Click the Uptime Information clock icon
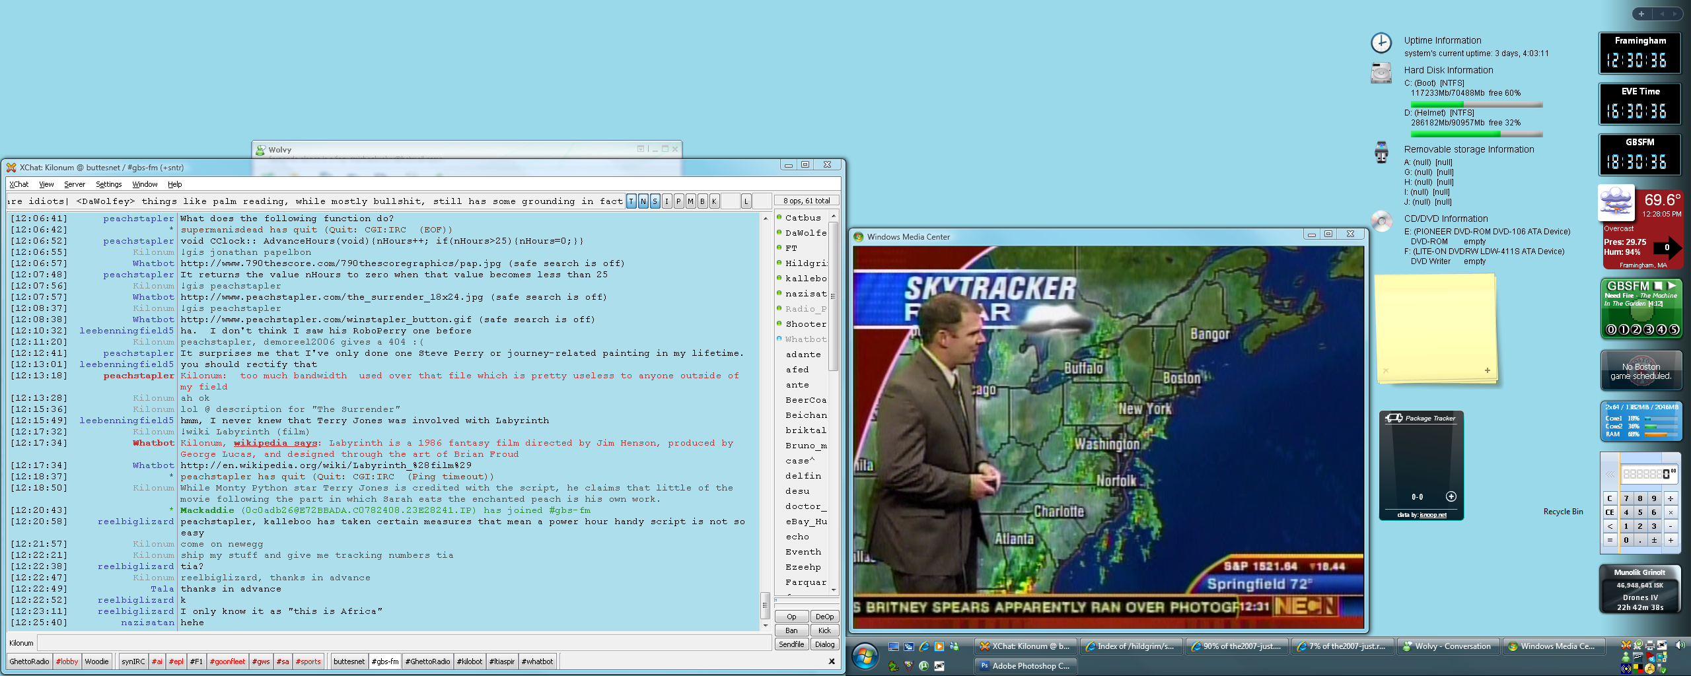 click(x=1381, y=43)
